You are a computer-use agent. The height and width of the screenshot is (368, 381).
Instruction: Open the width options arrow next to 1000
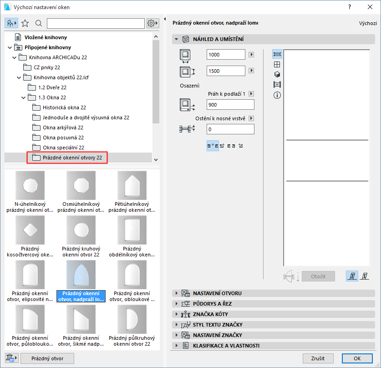(x=251, y=55)
